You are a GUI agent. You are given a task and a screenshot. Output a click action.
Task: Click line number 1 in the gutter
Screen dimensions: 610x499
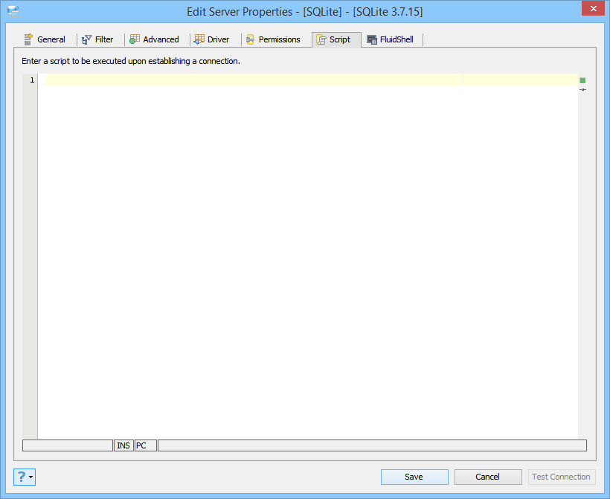pos(32,80)
